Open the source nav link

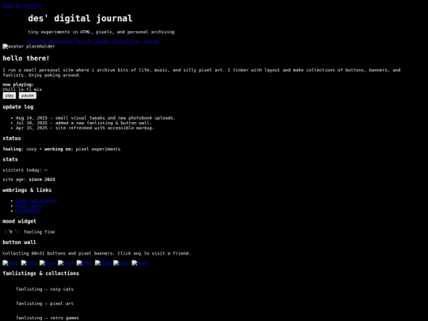point(151,41)
